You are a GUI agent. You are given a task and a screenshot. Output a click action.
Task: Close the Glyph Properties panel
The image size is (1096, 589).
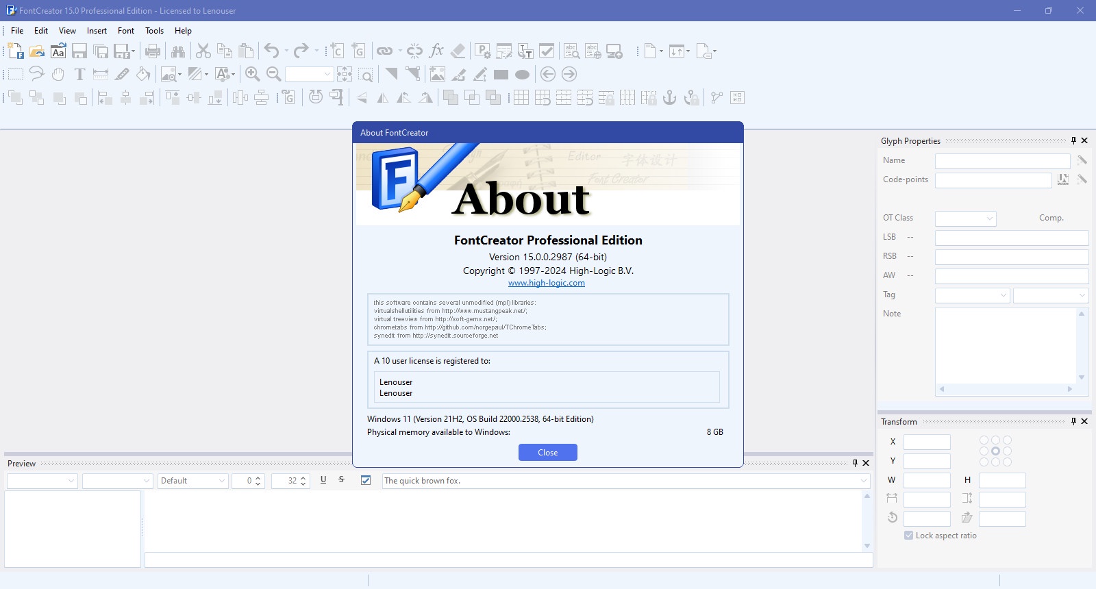[x=1084, y=140]
